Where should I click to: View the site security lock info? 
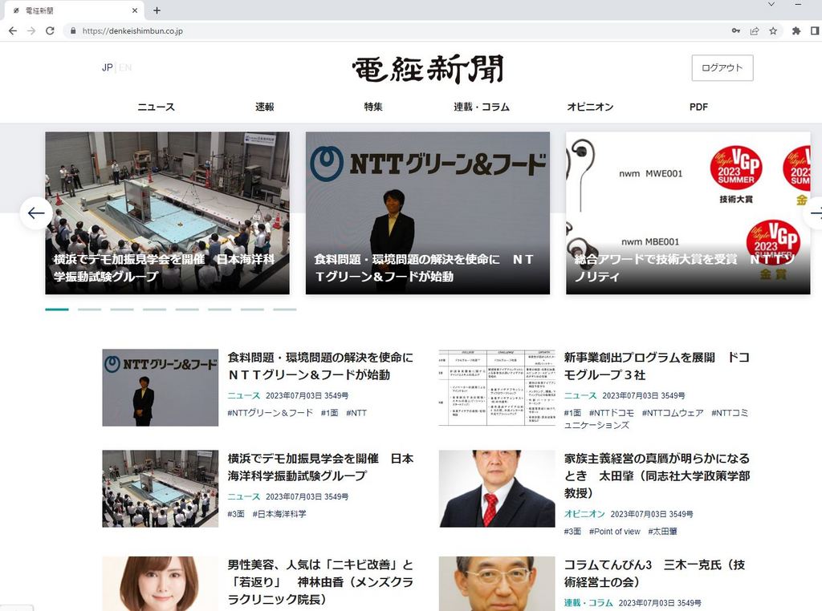click(73, 31)
